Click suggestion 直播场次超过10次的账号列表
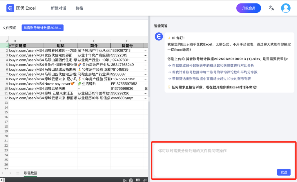The height and width of the screenshot is (182, 297). click(x=211, y=79)
